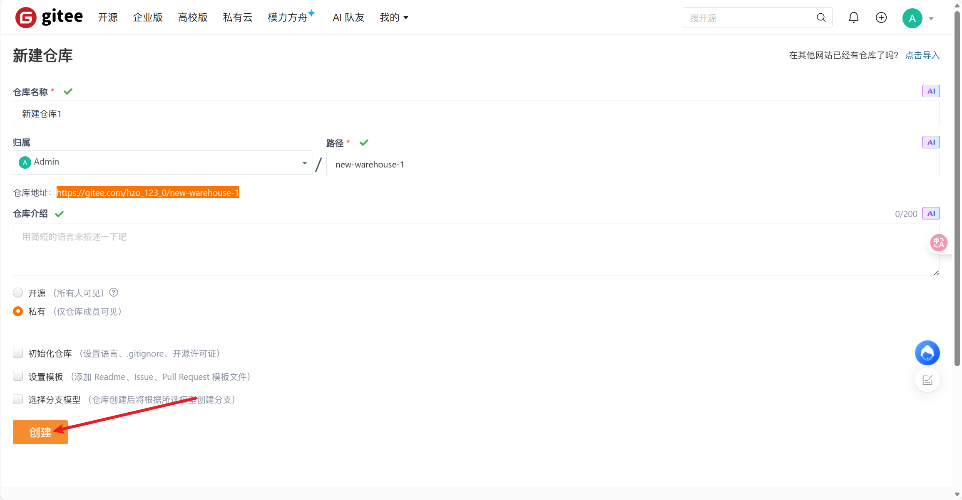Viewport: 962px width, 500px height.
Task: Check the 设置模板 option
Action: click(x=18, y=376)
